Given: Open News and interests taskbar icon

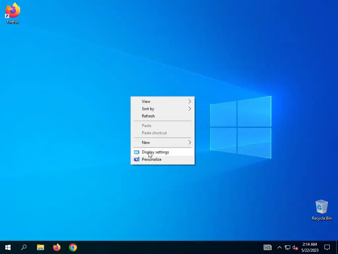Looking at the screenshot, I should tap(267, 247).
